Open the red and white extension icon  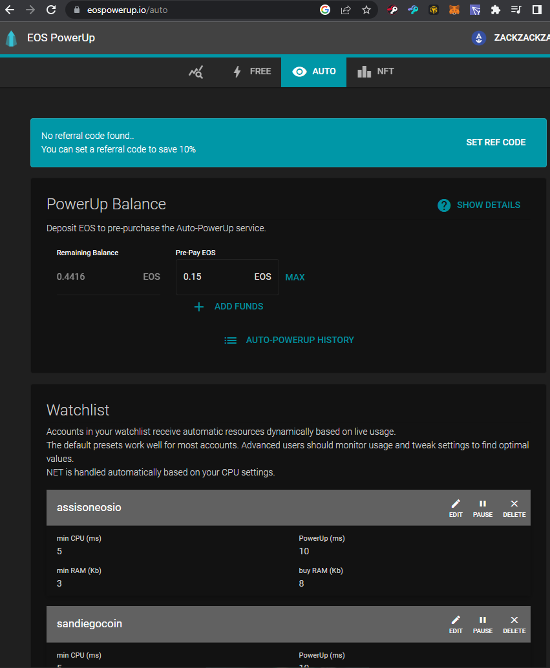392,10
